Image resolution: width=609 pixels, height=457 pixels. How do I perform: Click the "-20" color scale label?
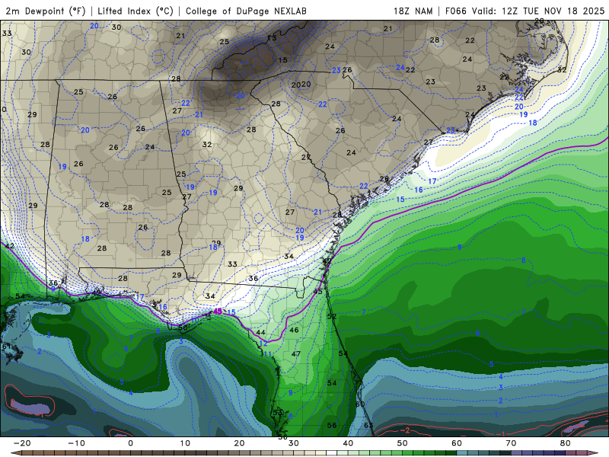pos(22,443)
